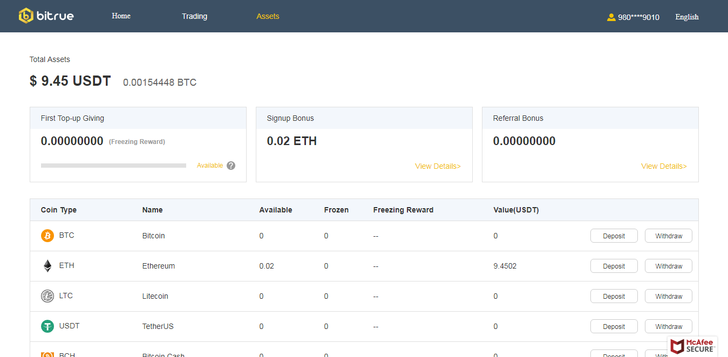Click the Ethereum ETH coin icon
The image size is (728, 357).
(x=47, y=266)
